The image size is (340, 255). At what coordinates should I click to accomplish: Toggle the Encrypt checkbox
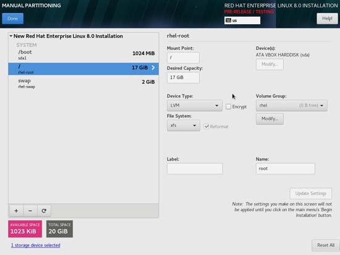pyautogui.click(x=228, y=106)
